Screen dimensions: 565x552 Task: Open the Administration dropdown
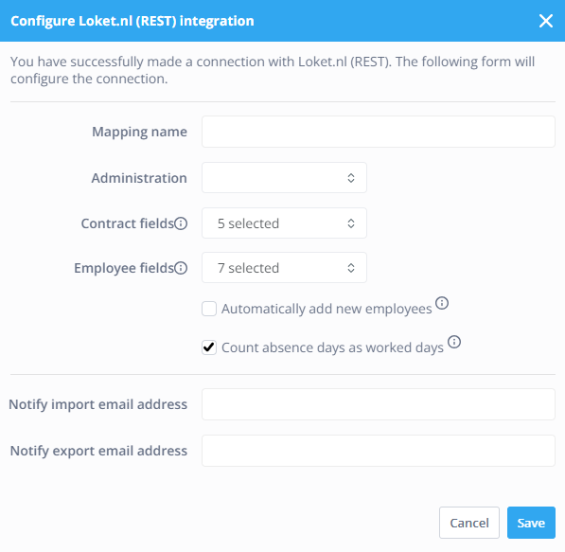tap(284, 177)
